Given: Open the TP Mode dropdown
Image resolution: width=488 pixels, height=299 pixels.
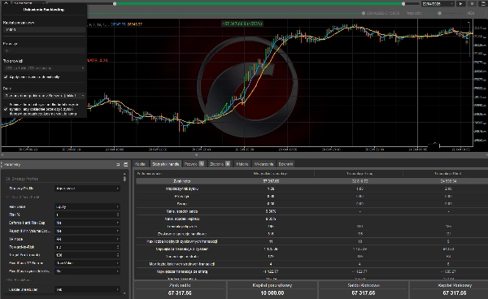Looking at the screenshot, I should 87,239.
